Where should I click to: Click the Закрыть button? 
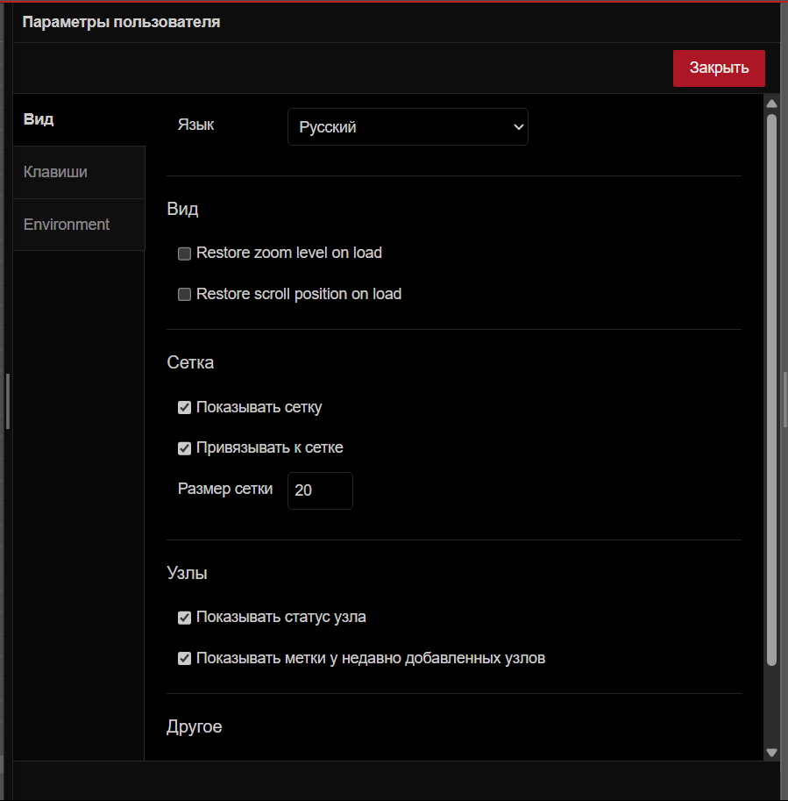tap(719, 68)
